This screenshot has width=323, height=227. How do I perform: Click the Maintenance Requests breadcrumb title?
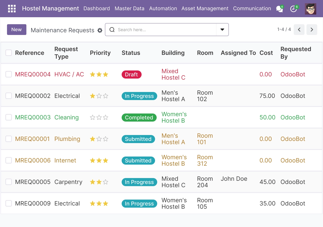click(x=62, y=30)
